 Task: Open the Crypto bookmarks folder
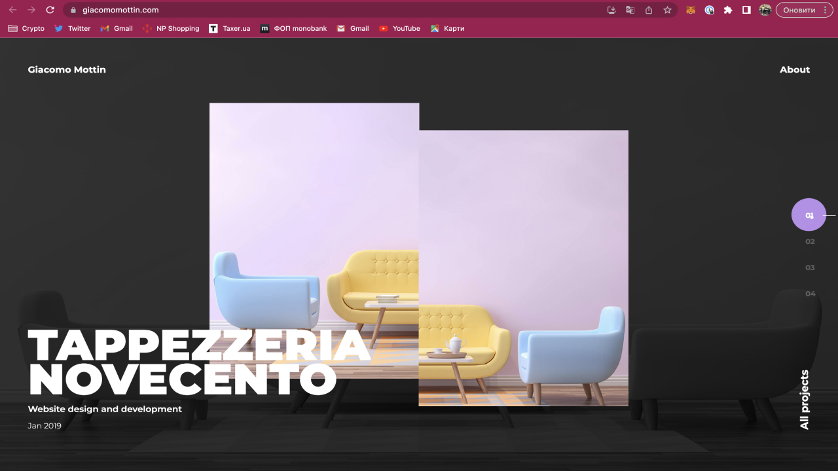(26, 28)
